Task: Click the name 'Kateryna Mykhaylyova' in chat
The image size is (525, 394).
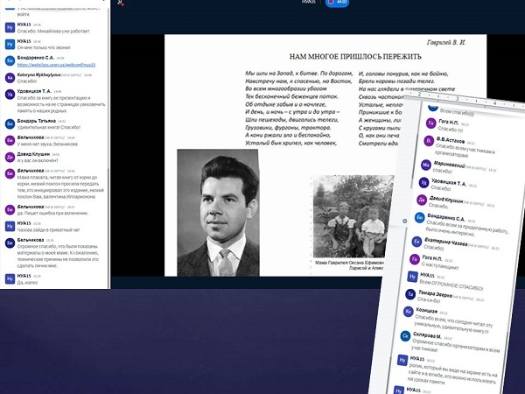Action: (x=38, y=75)
